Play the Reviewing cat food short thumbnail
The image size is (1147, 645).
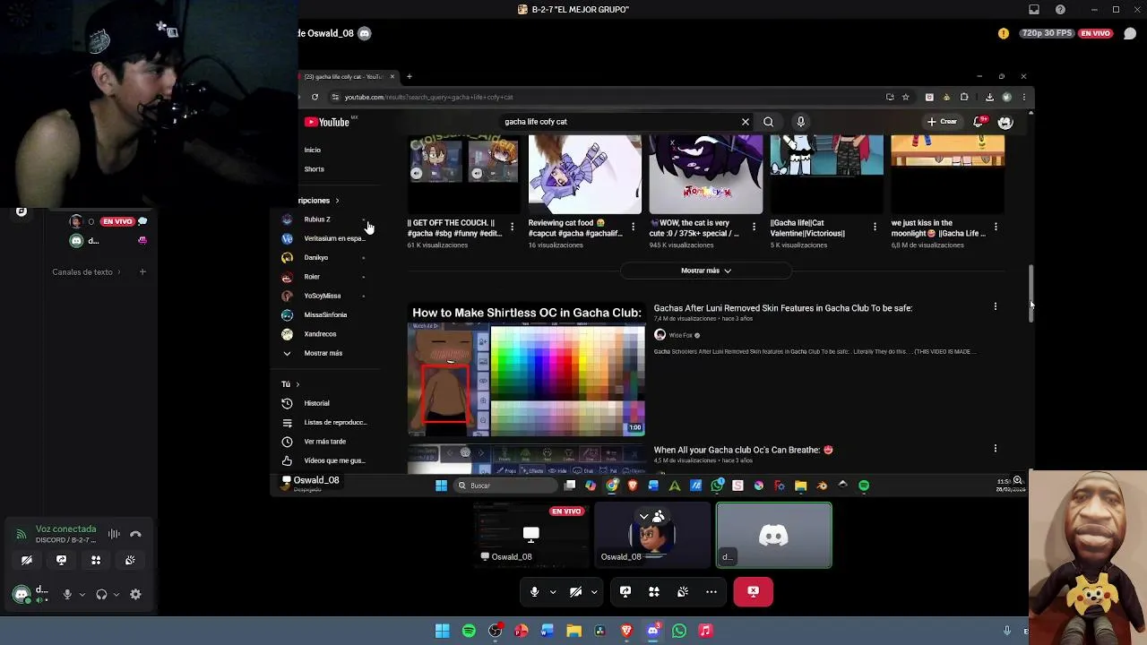tap(584, 175)
